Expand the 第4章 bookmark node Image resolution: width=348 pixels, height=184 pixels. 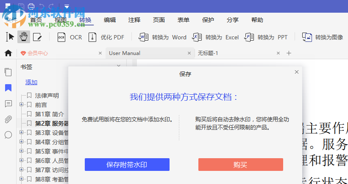[22, 141]
